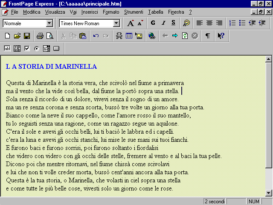Open the Finestra menu
Viewport: 273px width, 205px height.
coord(176,12)
